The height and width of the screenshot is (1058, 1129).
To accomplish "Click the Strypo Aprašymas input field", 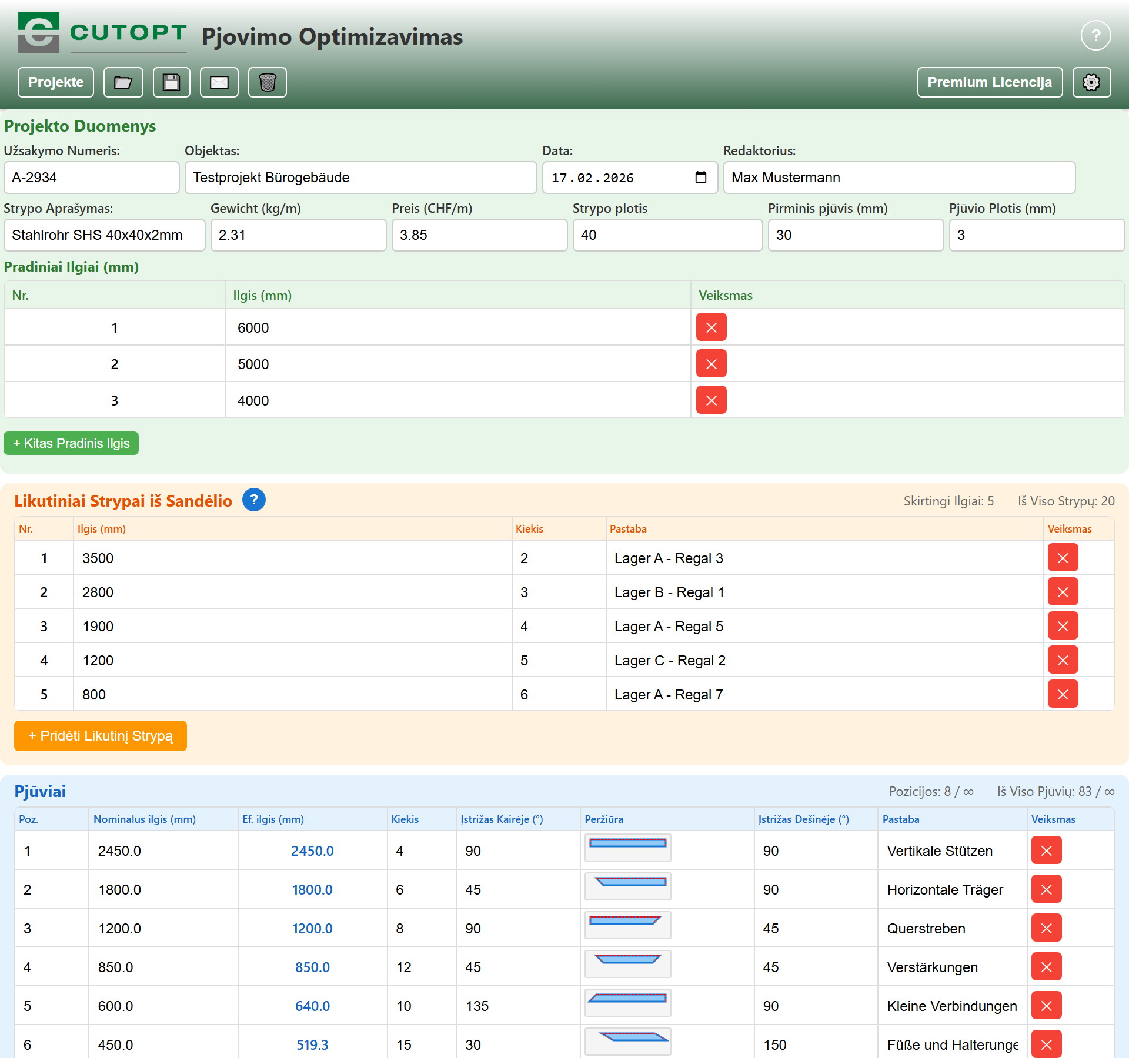I will point(105,235).
